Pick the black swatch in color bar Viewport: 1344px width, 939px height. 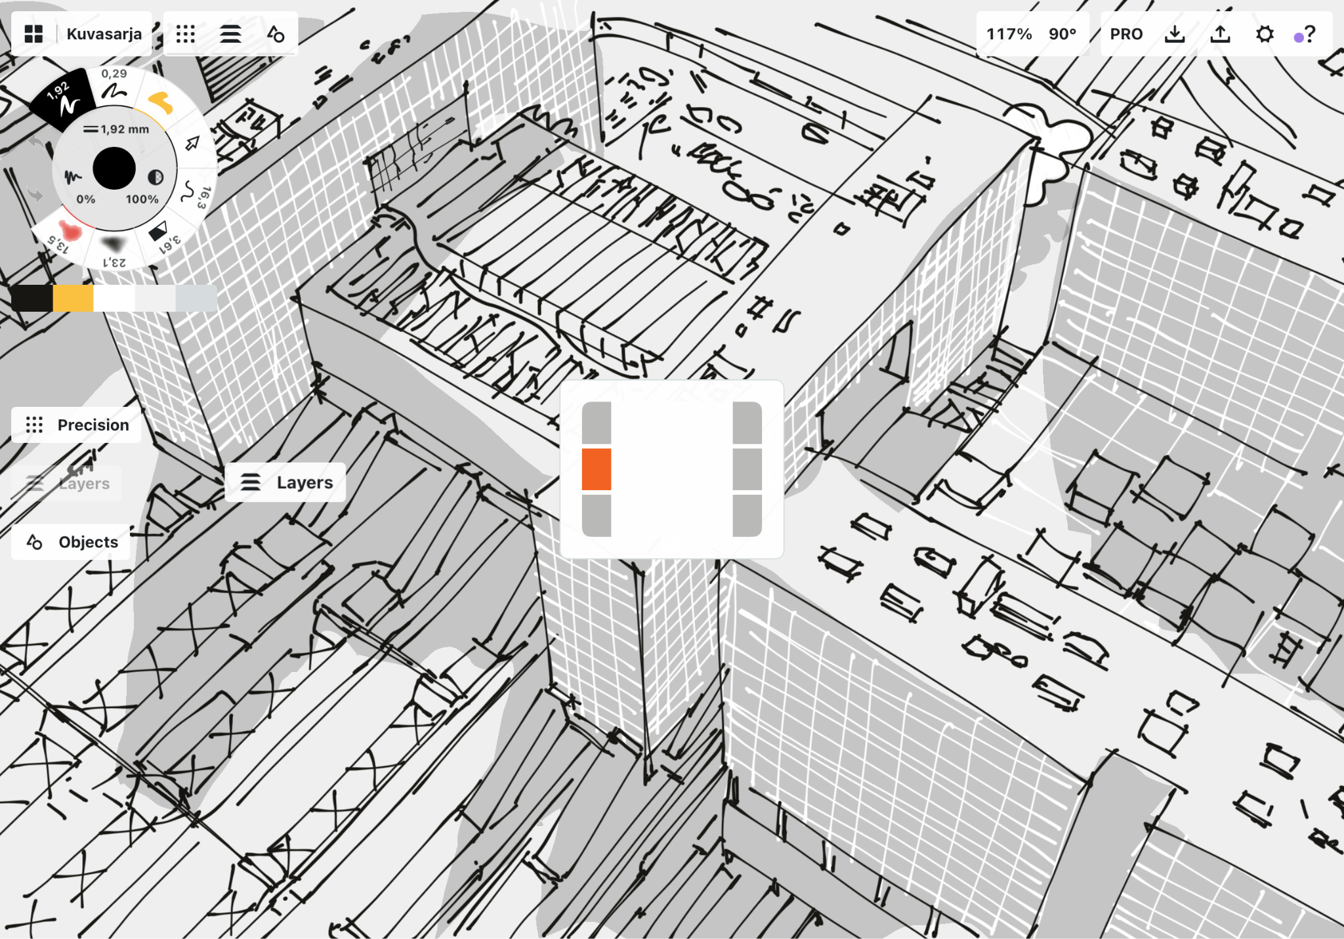pyautogui.click(x=32, y=298)
